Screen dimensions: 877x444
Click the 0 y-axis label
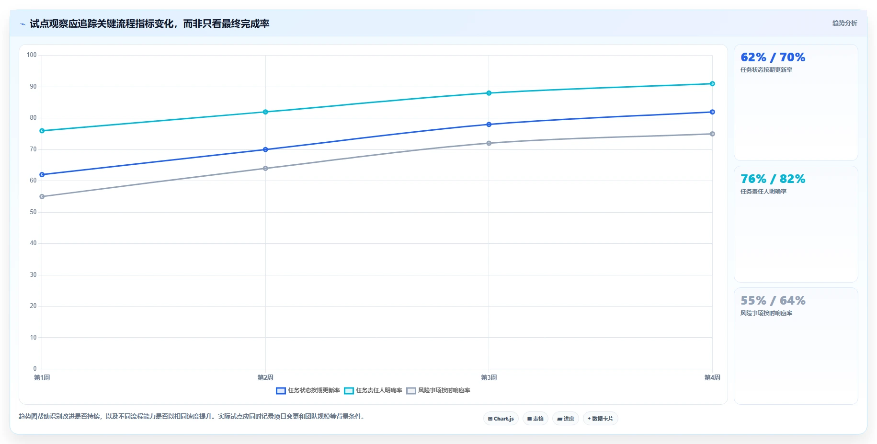click(x=35, y=369)
